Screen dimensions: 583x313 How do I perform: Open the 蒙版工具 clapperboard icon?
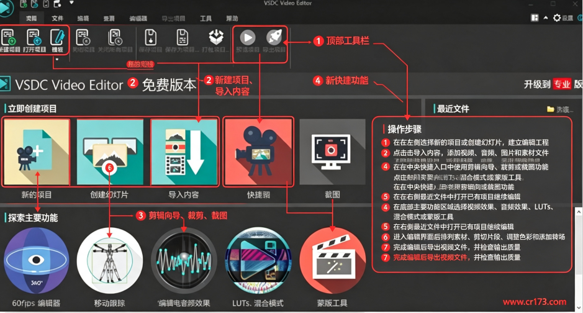tap(332, 261)
